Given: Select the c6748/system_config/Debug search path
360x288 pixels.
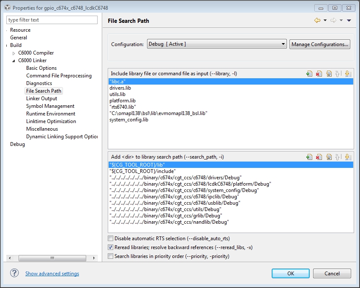Looking at the screenshot, I should pyautogui.click(x=231, y=190).
